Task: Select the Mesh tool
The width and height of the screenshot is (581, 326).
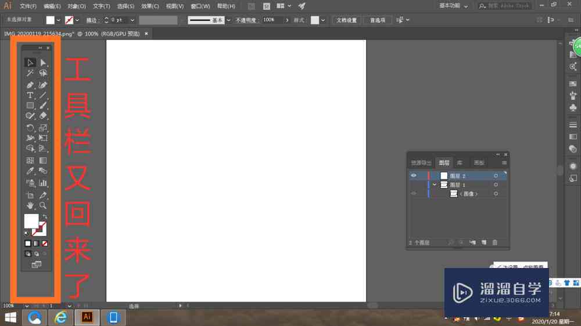Action: (30, 161)
